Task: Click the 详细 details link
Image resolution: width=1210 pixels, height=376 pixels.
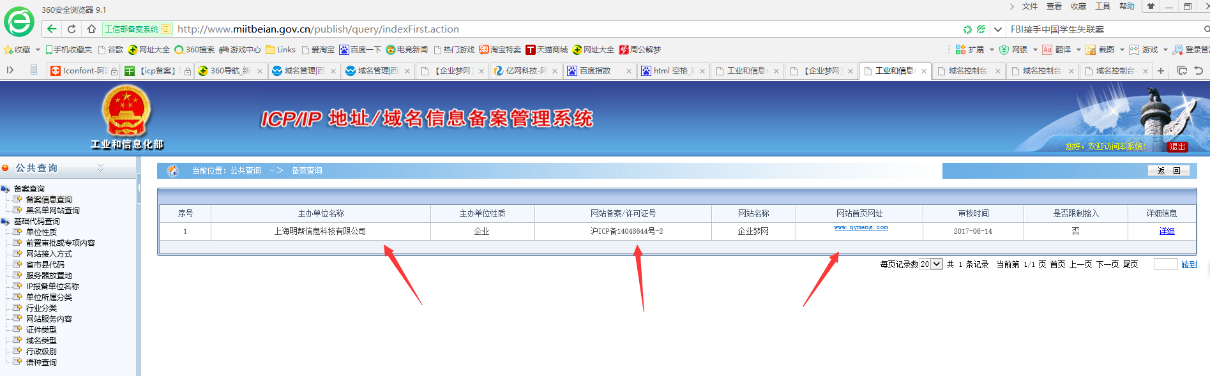Action: point(1167,231)
